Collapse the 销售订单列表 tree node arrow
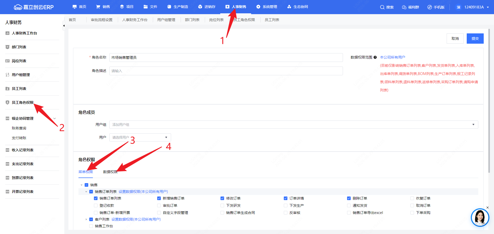494x234 pixels. [86, 192]
